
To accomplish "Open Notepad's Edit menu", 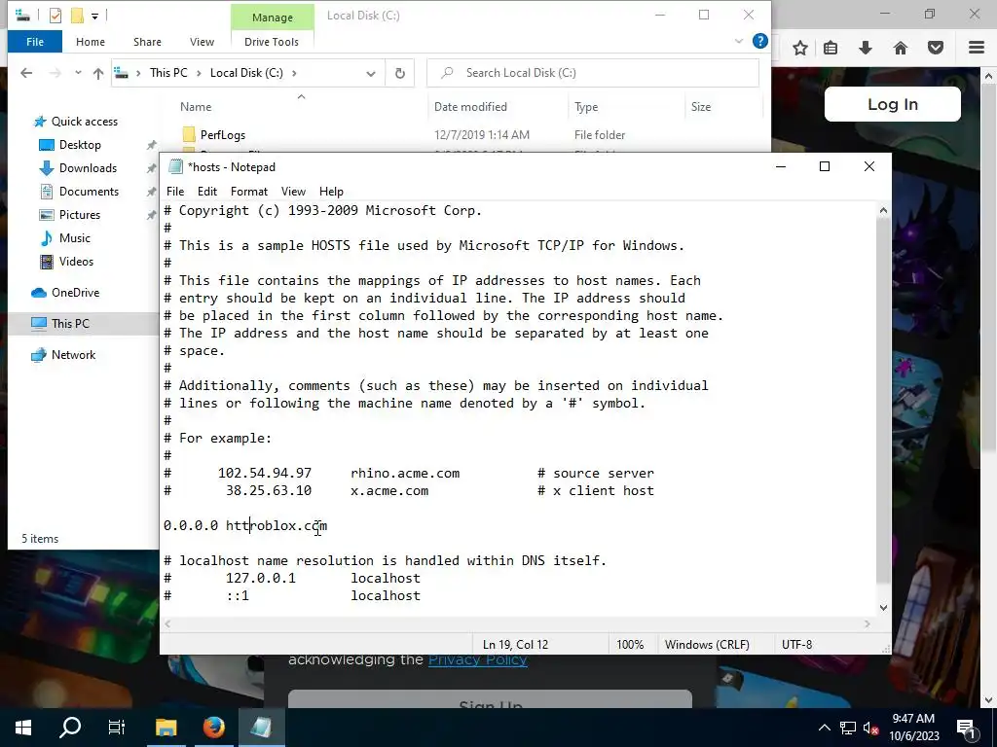I will coord(207,192).
